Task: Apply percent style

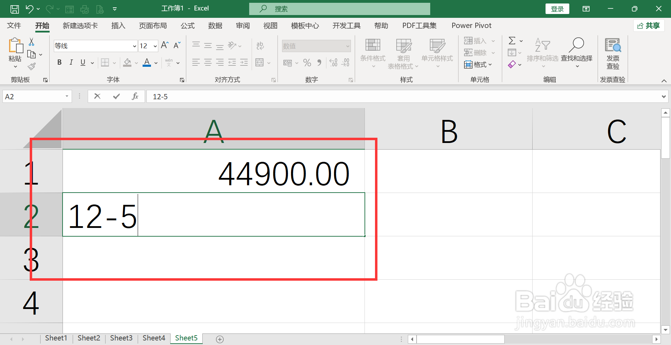Action: (x=307, y=63)
